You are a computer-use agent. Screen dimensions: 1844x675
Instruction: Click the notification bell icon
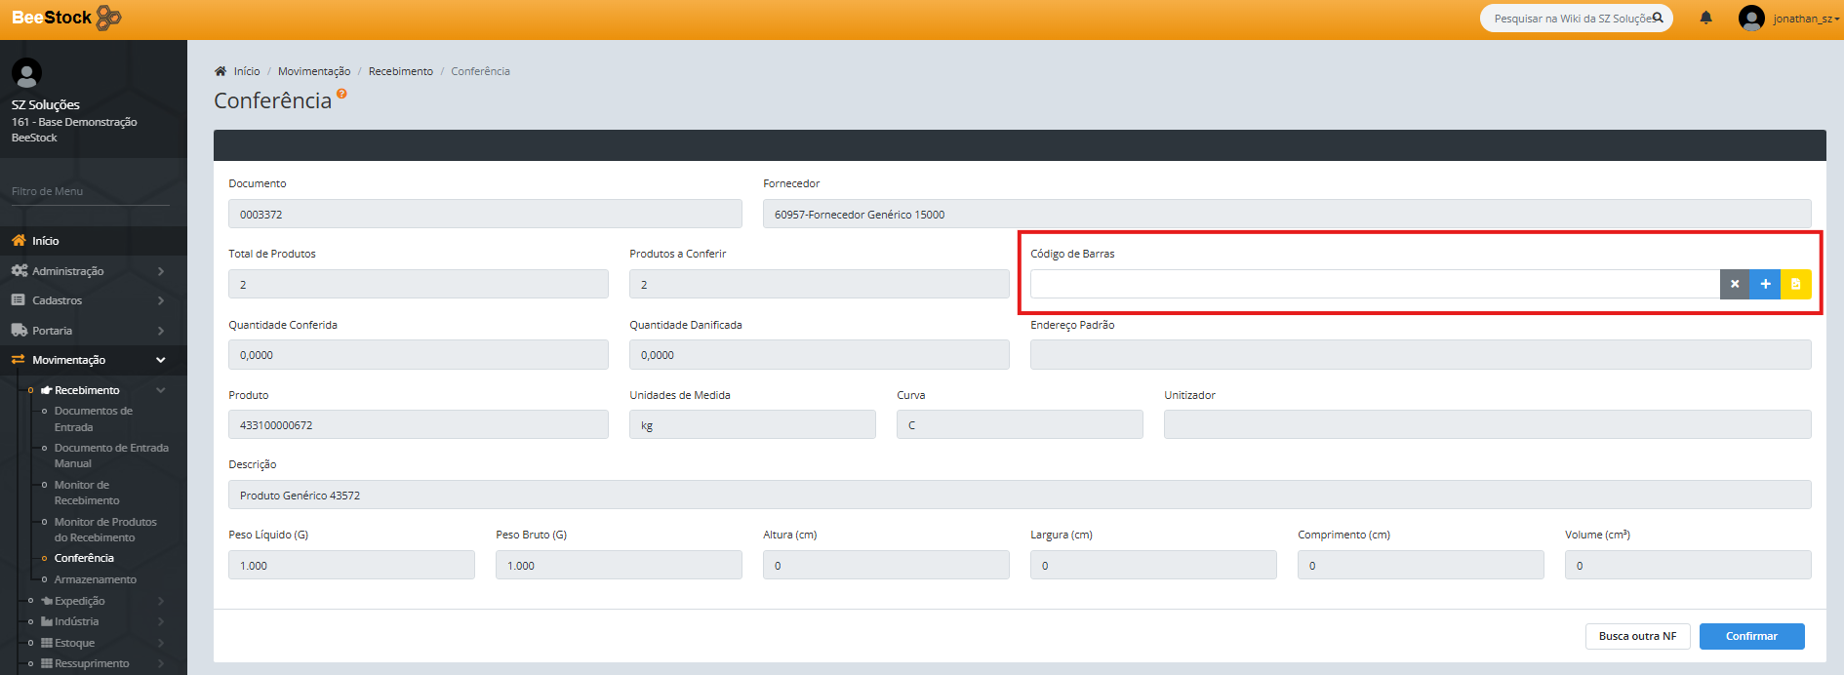tap(1705, 19)
